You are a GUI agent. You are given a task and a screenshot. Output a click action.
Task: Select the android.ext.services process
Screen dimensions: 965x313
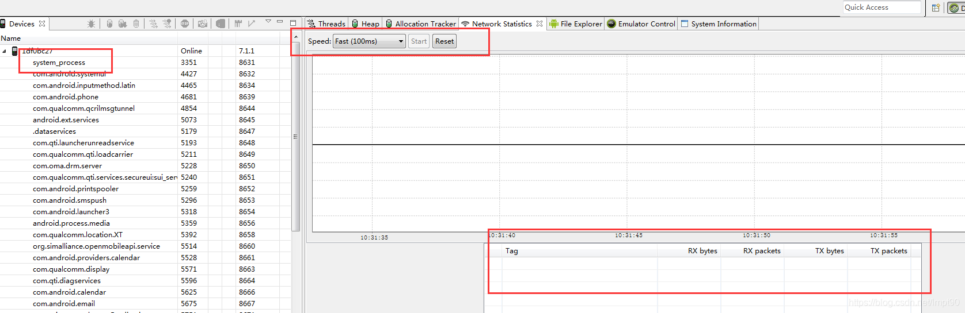(x=66, y=120)
